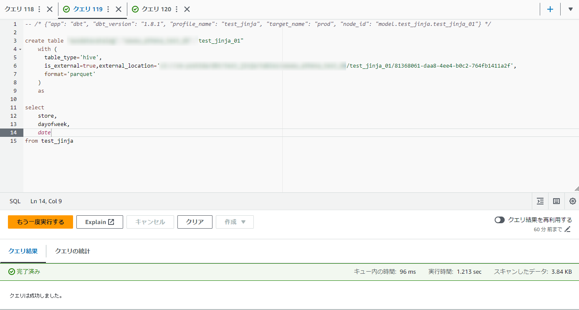
Task: Open the three-dot menu for クエリ 120
Action: [x=177, y=9]
